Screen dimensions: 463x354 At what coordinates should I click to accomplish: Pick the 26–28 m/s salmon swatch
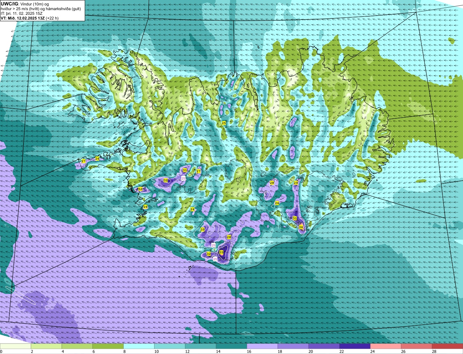[x=417, y=346]
